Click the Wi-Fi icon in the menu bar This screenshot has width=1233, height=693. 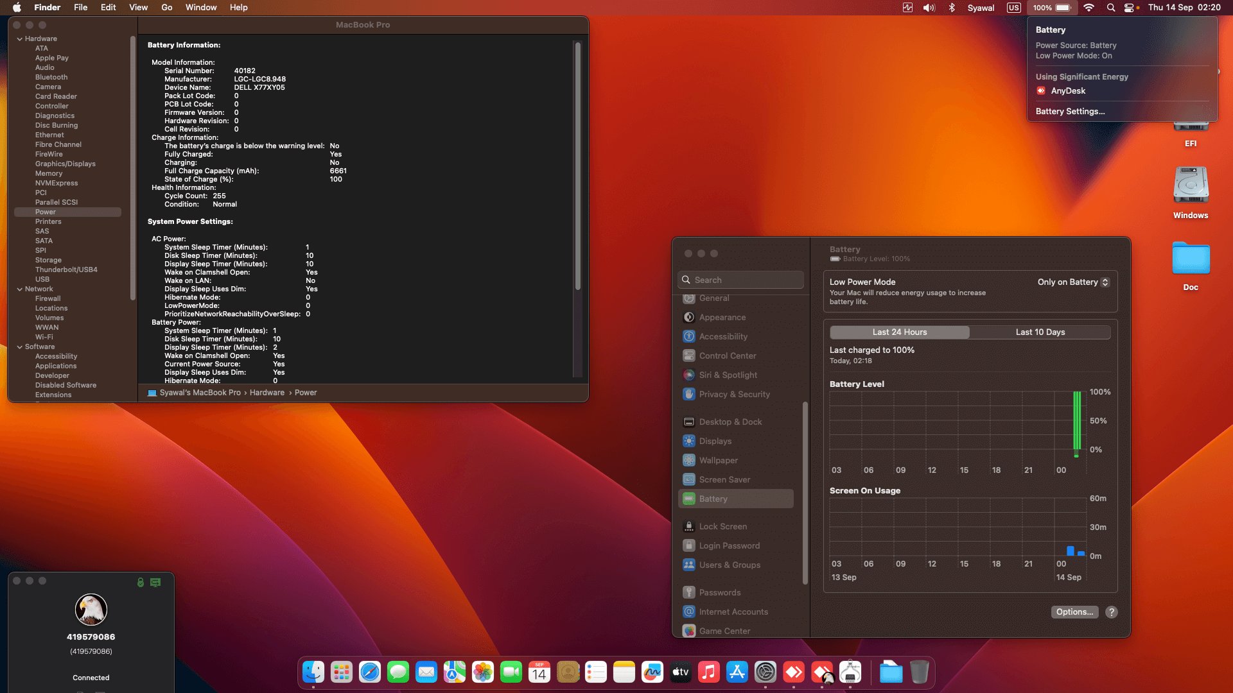point(1088,8)
